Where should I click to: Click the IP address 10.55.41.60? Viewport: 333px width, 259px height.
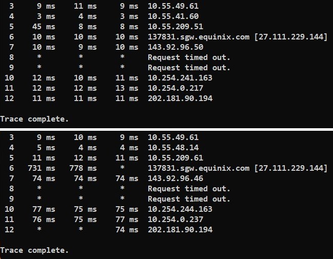click(x=173, y=16)
